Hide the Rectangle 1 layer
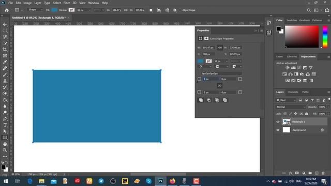The height and width of the screenshot is (186, 331). 278,122
